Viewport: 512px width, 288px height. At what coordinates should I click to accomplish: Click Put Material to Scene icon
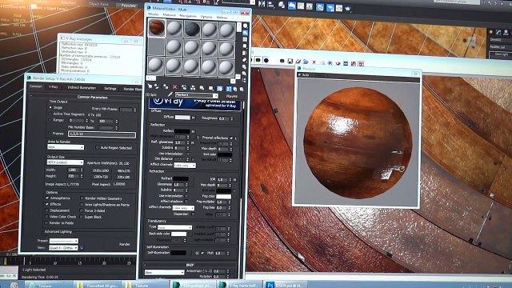click(157, 86)
